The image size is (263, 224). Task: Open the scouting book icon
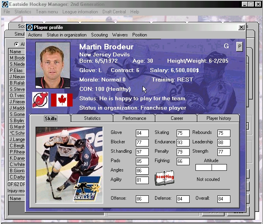(x=165, y=178)
